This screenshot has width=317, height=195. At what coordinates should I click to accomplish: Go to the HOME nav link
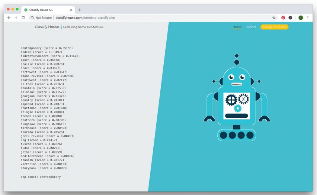237,27
